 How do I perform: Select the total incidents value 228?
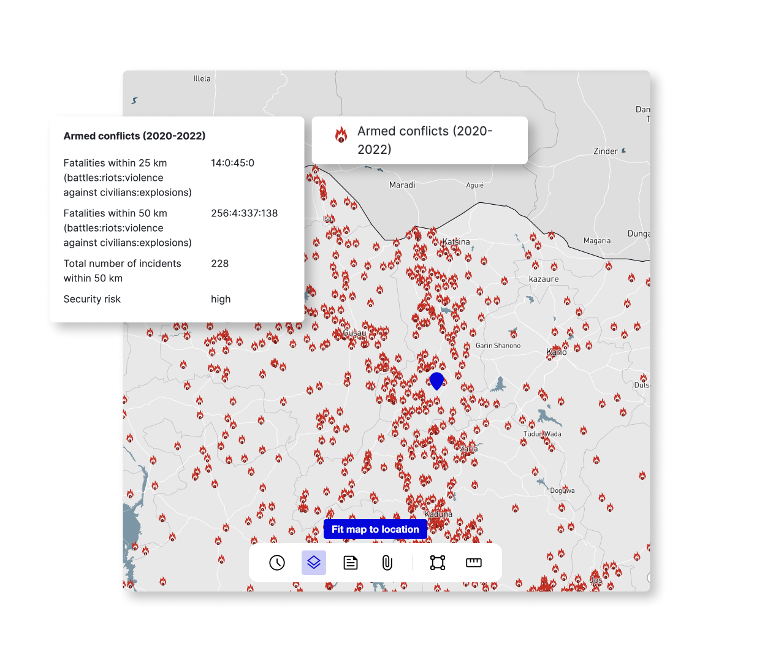[219, 264]
